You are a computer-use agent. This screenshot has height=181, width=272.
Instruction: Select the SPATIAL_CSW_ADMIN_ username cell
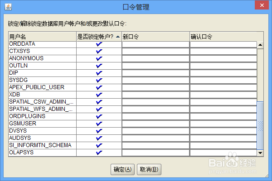[42, 102]
